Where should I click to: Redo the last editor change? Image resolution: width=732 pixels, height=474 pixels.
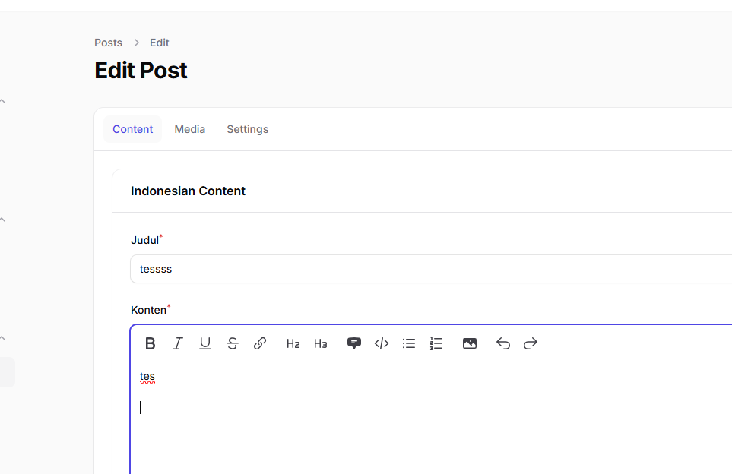point(531,343)
